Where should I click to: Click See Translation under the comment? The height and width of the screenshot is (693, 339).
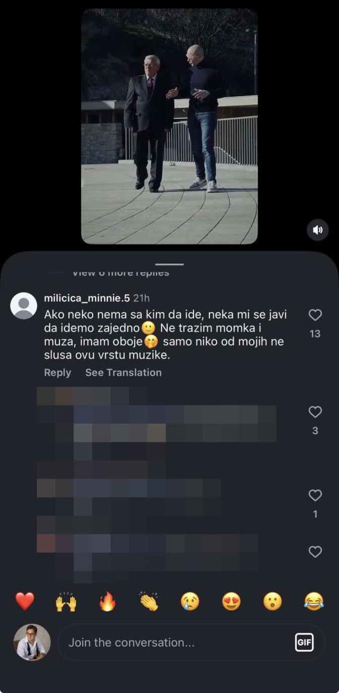point(123,373)
